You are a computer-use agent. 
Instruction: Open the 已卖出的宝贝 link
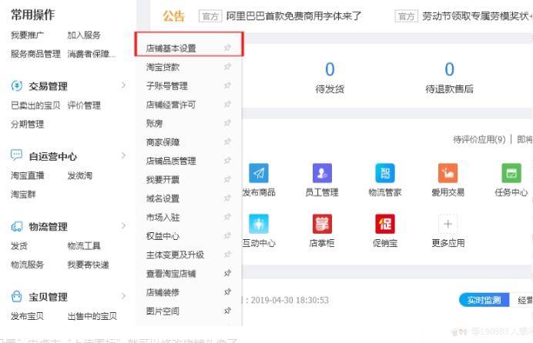(35, 105)
